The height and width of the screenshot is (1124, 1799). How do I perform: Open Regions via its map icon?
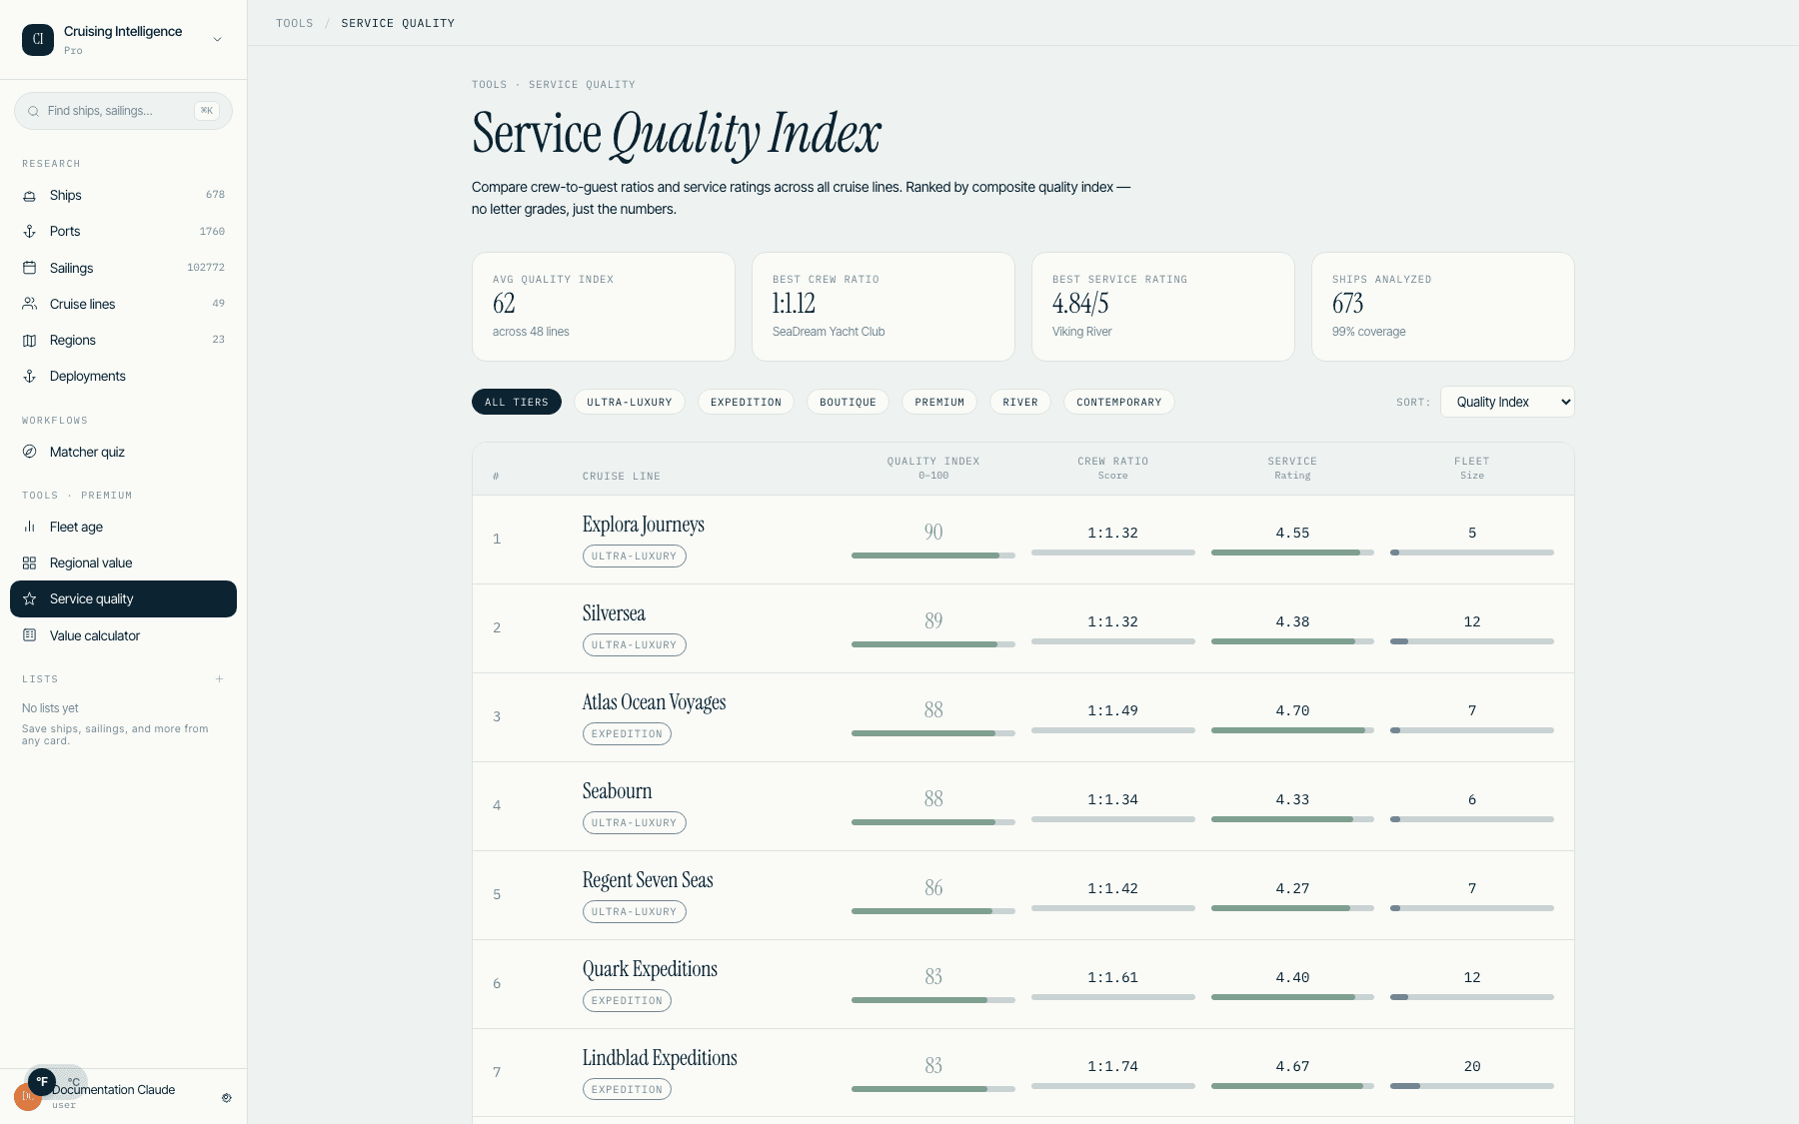pyautogui.click(x=30, y=341)
